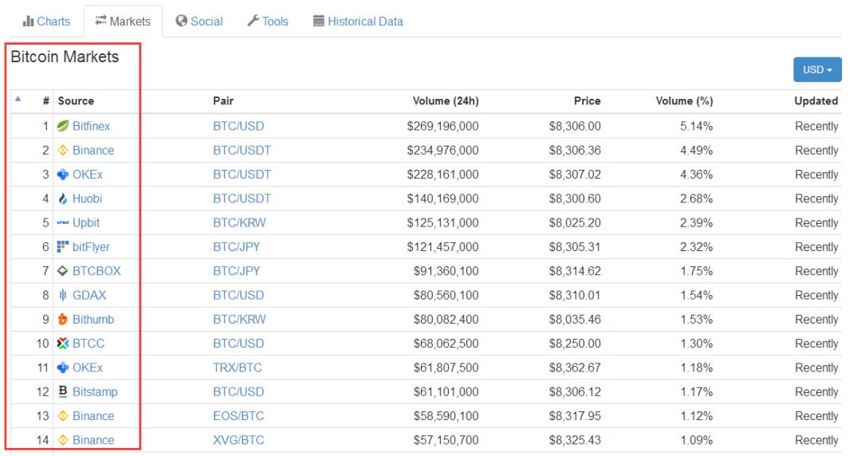The width and height of the screenshot is (861, 456).
Task: Open the TRX/BTC pair link
Action: pyautogui.click(x=237, y=368)
